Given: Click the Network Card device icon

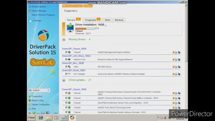Looking at the screenshot, I should point(69,59).
